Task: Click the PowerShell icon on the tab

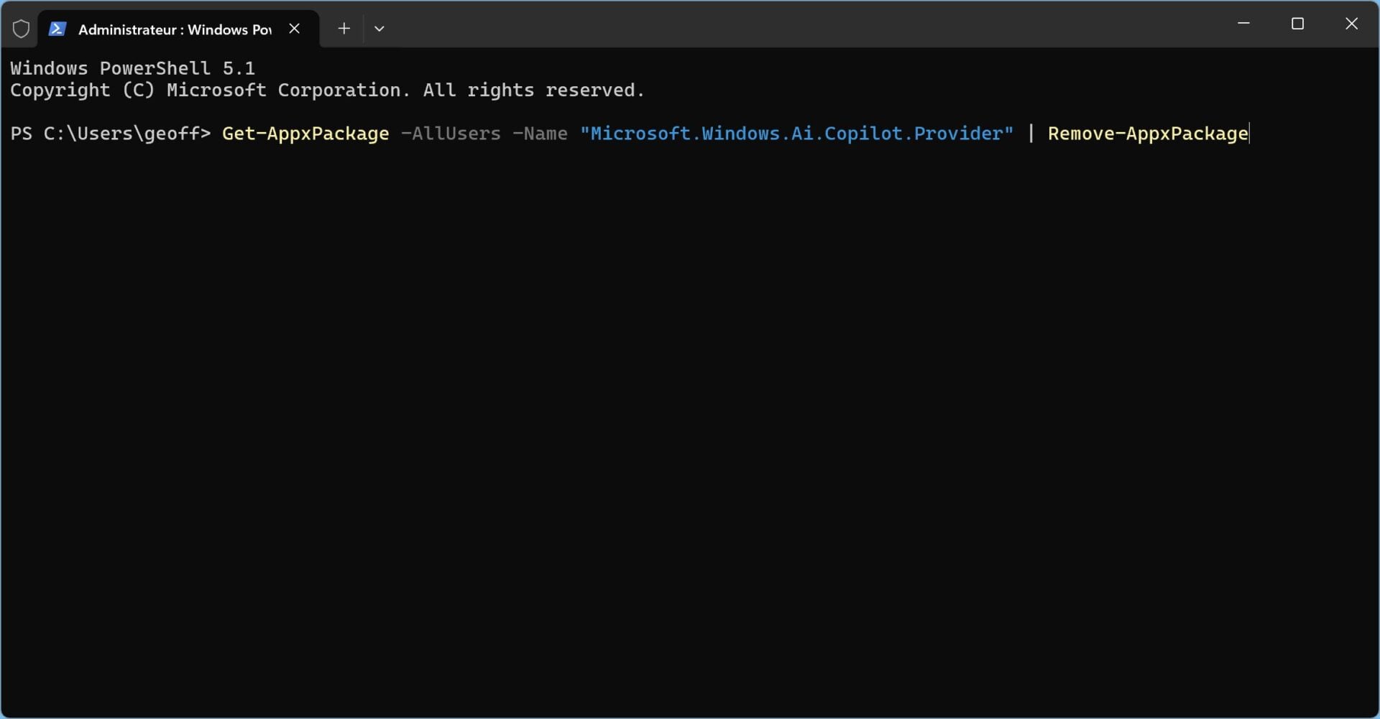Action: point(57,29)
